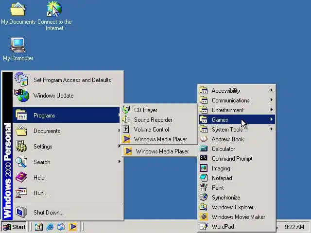Expand Accessibility submenu arrow
This screenshot has height=233, width=311.
272,90
